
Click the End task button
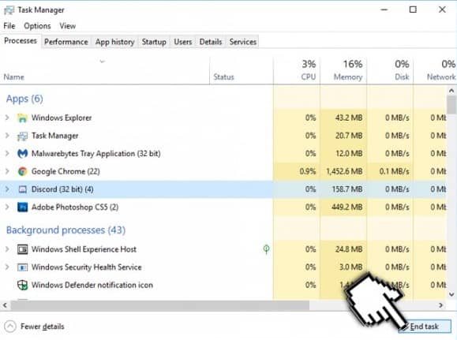coord(425,327)
